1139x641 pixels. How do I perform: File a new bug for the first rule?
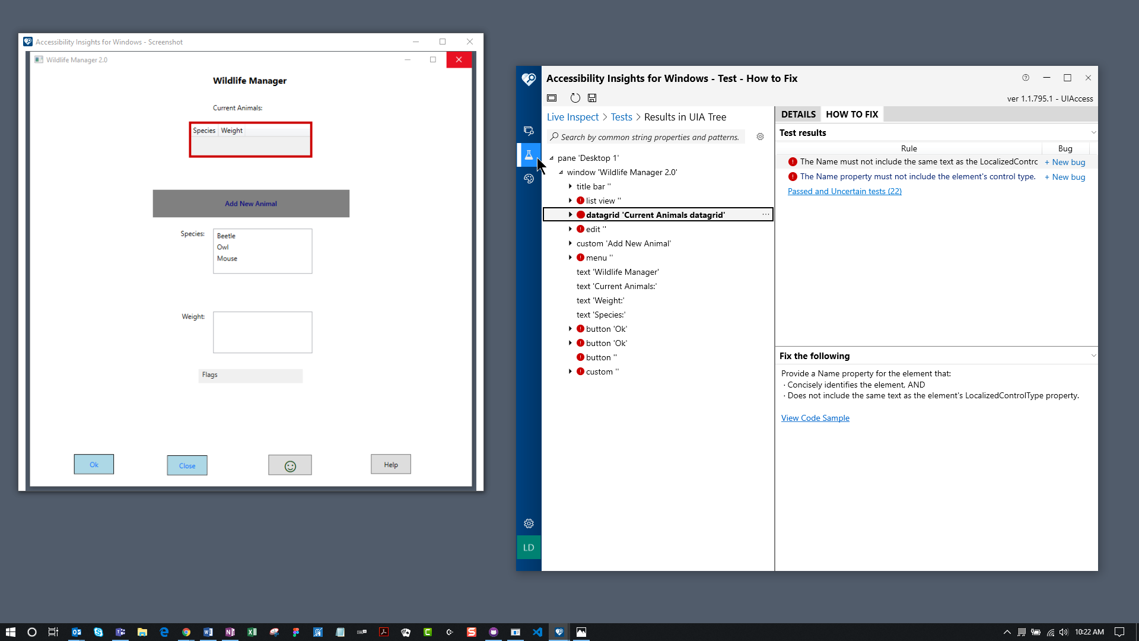point(1065,162)
